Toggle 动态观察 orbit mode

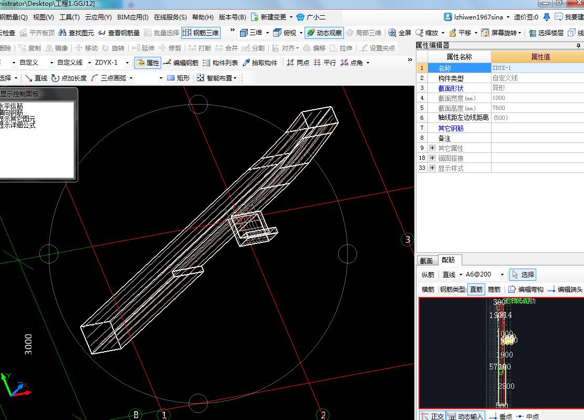point(325,33)
